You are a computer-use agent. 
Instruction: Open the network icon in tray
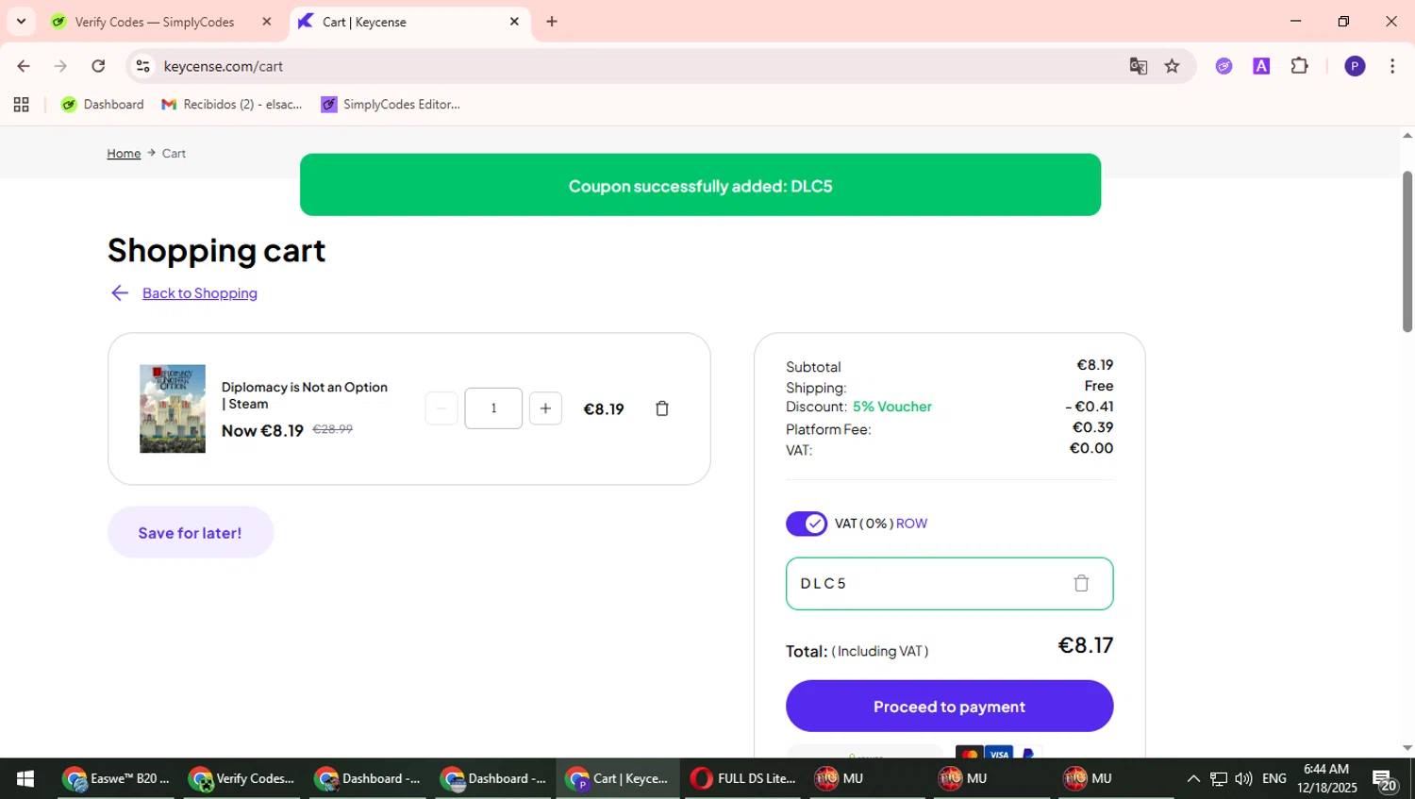1219,778
